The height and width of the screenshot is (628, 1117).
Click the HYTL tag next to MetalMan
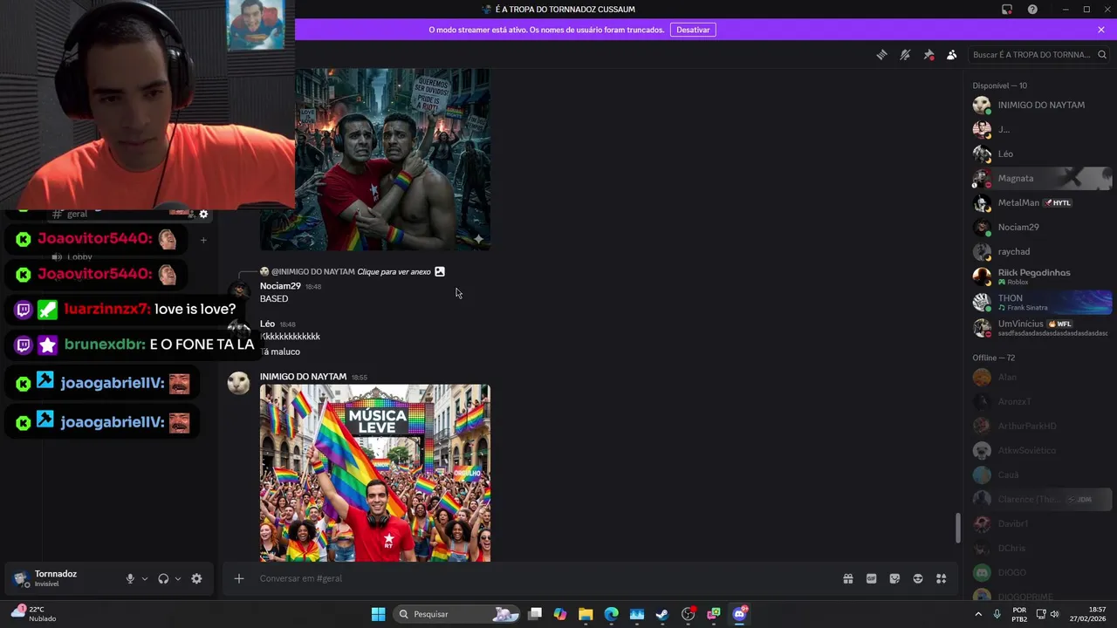(x=1058, y=202)
